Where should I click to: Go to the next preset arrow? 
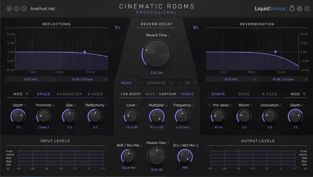pyautogui.click(x=24, y=8)
